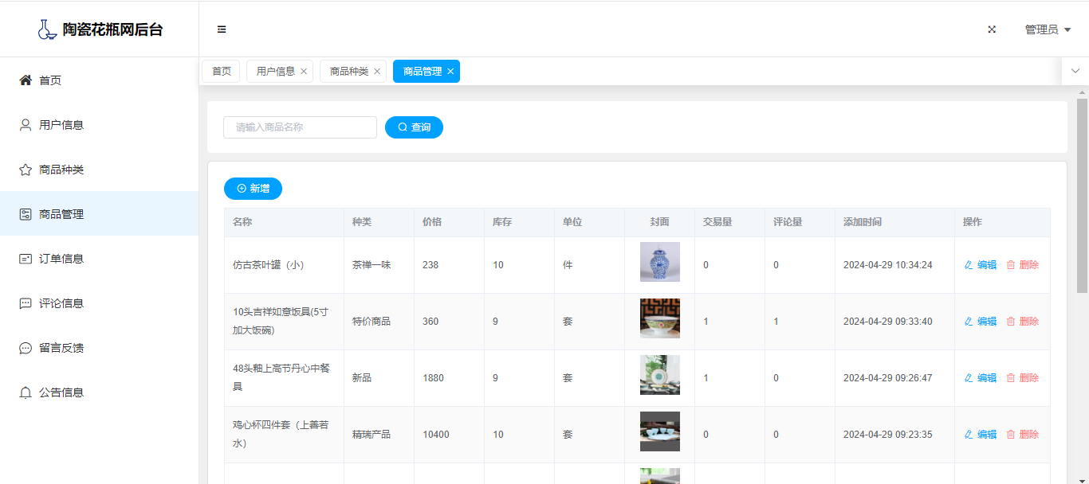Open 公告信息 sidebar item

(x=61, y=392)
